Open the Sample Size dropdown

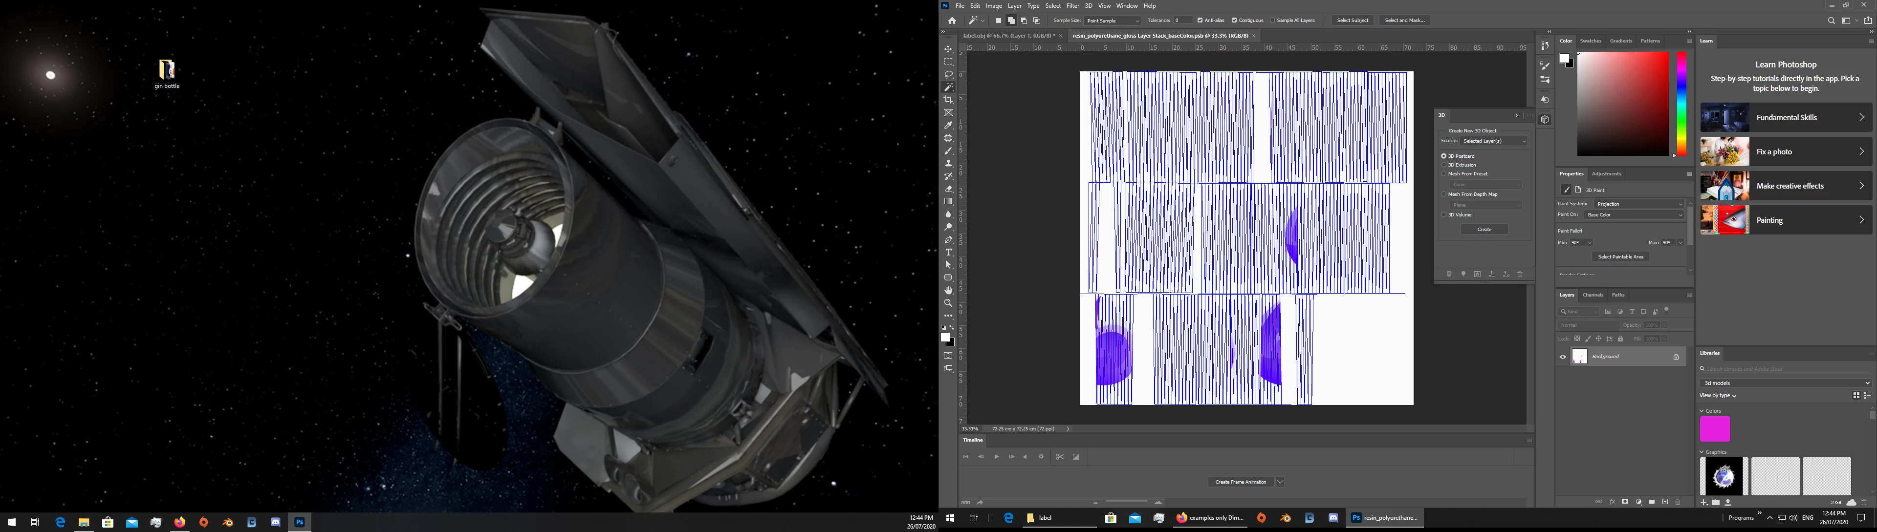[1112, 21]
